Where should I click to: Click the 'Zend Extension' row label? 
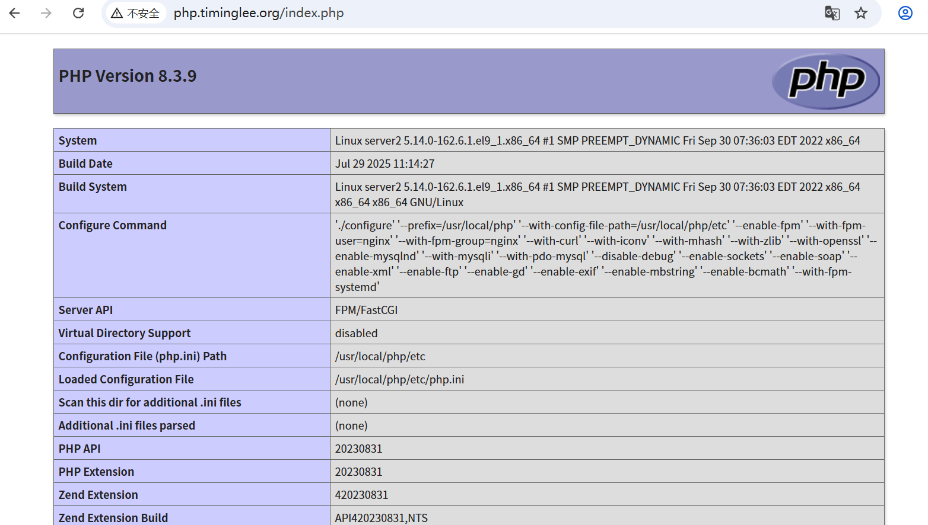click(x=98, y=495)
